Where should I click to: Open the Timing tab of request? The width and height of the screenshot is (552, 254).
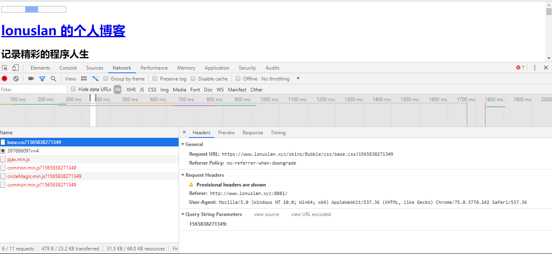[x=278, y=133]
